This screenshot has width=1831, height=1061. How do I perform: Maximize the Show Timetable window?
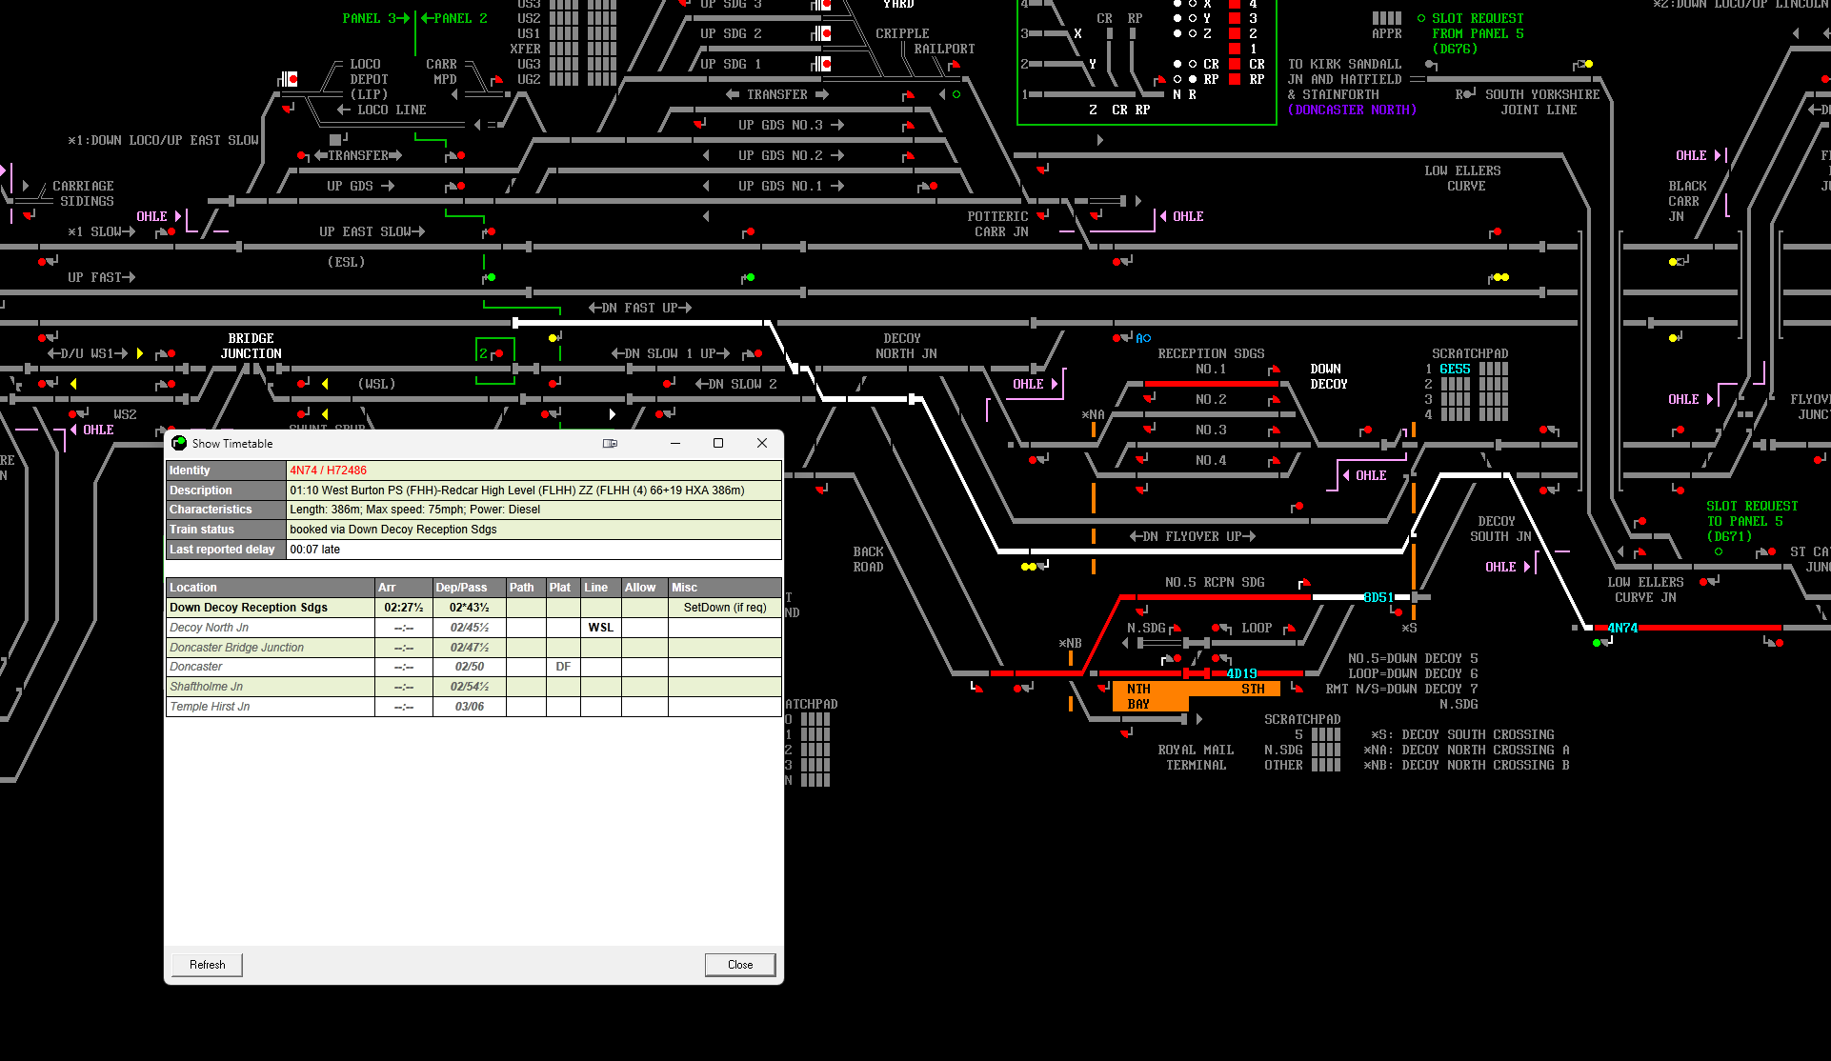718,443
